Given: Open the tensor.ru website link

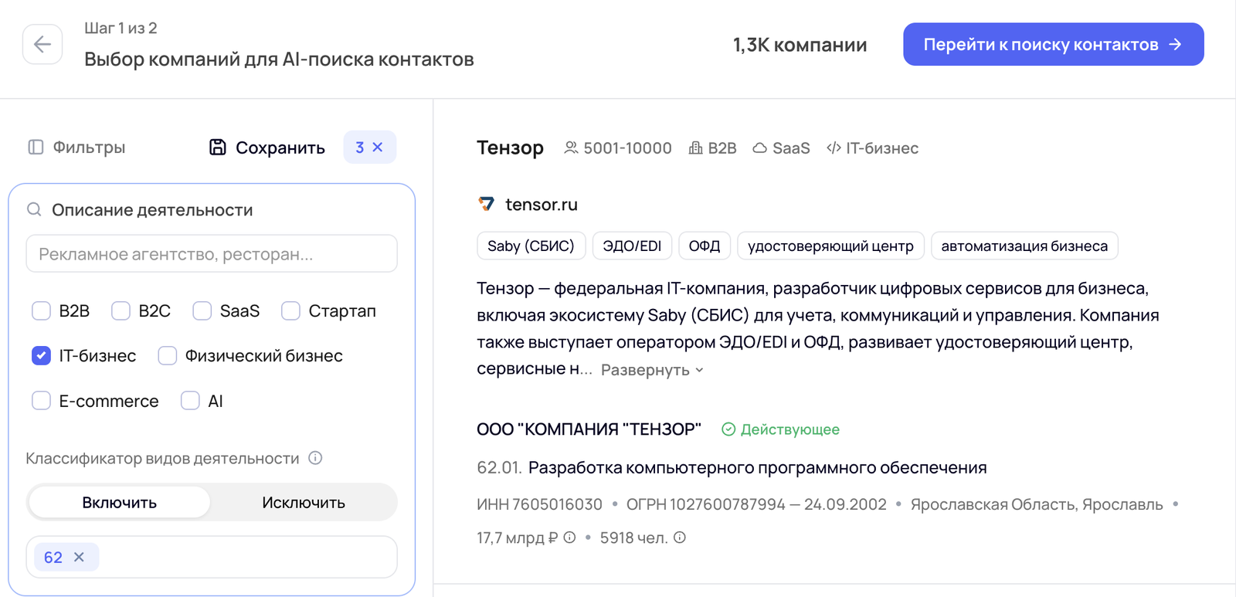Looking at the screenshot, I should (542, 204).
